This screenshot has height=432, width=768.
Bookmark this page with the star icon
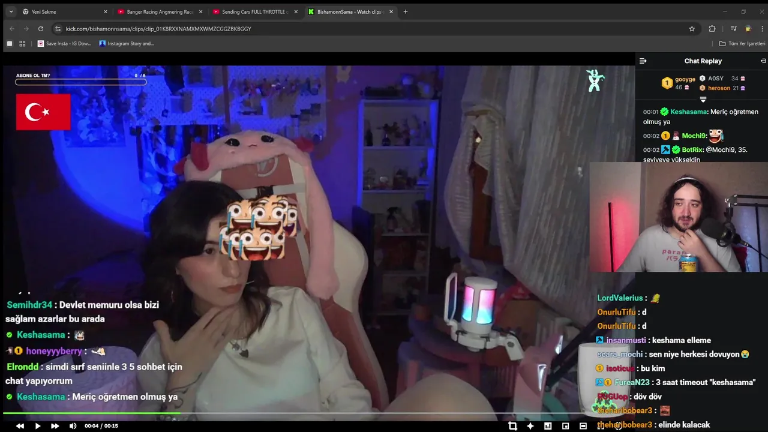click(x=692, y=28)
